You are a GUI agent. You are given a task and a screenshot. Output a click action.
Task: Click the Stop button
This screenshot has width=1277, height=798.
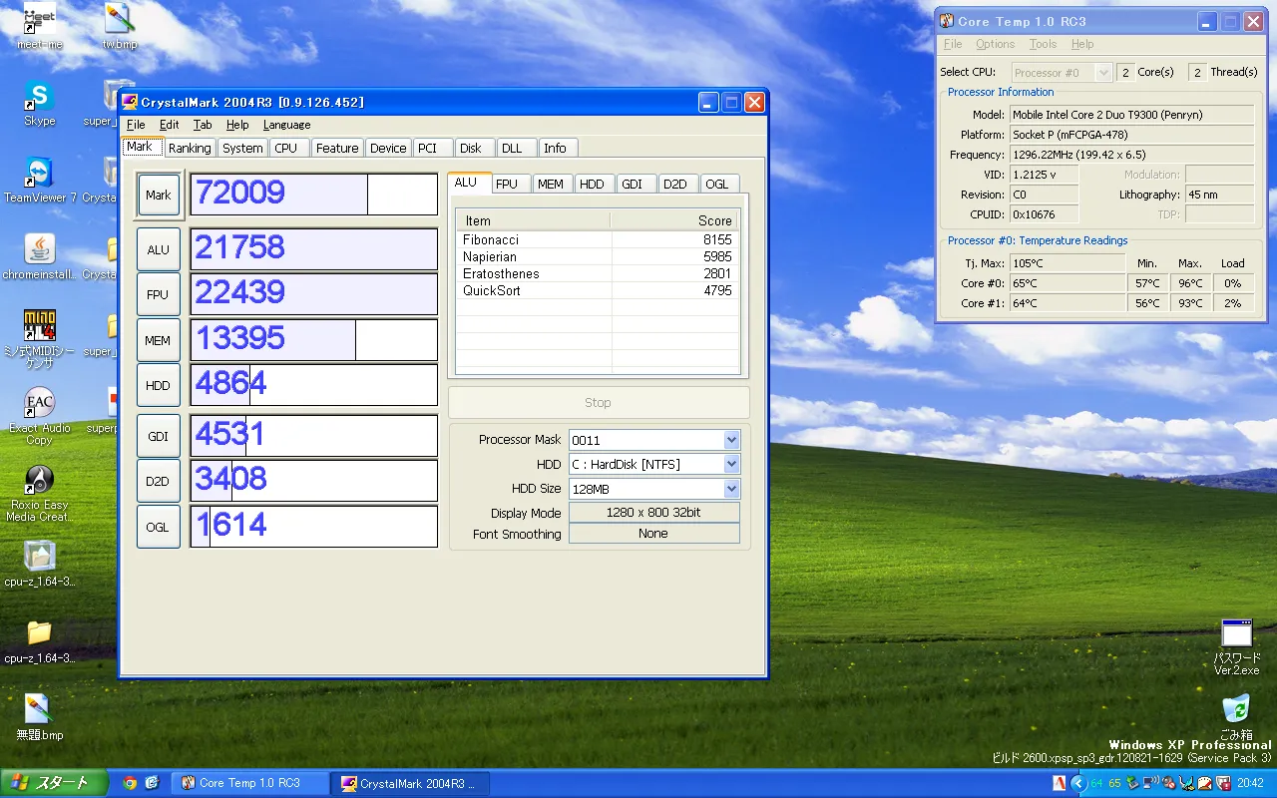pos(598,402)
